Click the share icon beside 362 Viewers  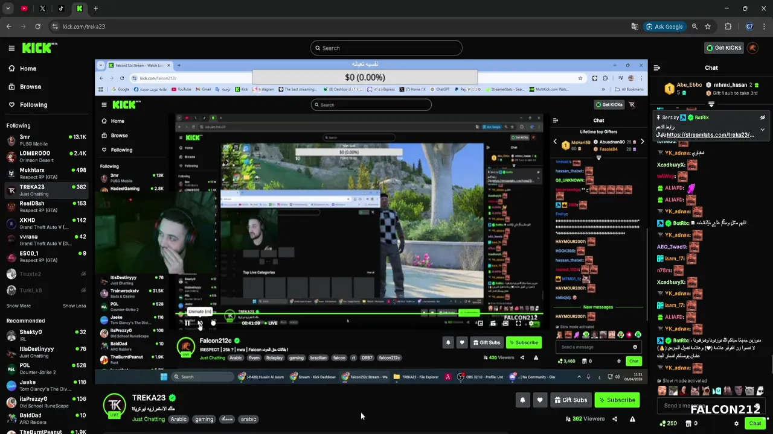click(x=615, y=419)
